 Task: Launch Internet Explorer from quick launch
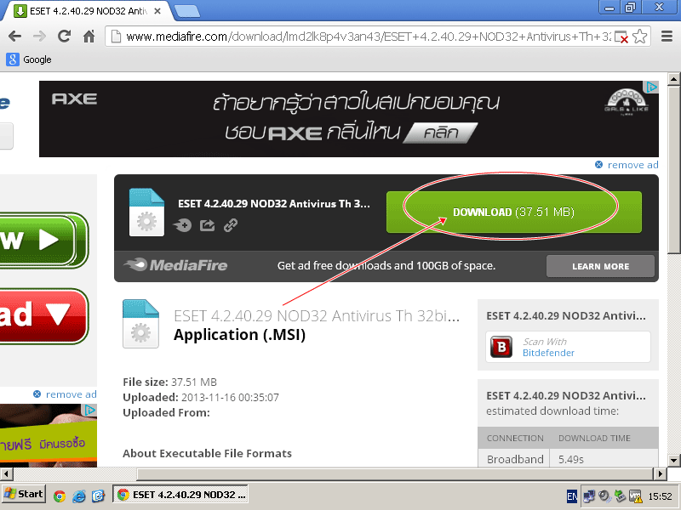pos(79,496)
